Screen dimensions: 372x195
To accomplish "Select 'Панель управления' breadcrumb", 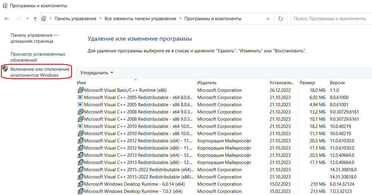I will [x=75, y=19].
